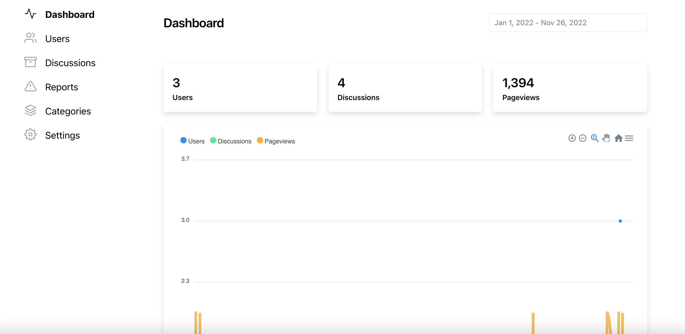Click the chart zoom in plus icon

click(572, 138)
